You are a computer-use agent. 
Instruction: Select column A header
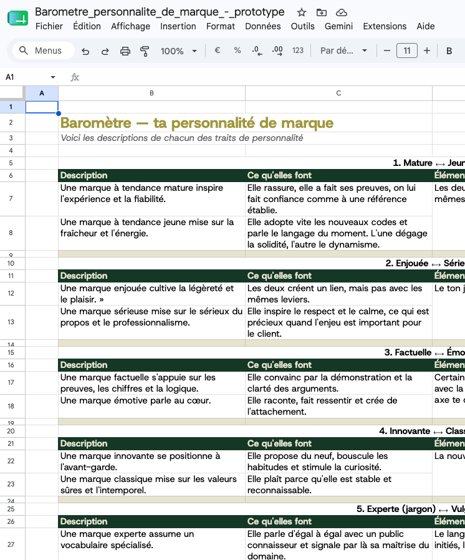point(42,93)
